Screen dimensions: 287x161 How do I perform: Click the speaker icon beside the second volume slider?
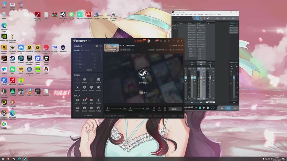[130, 108]
